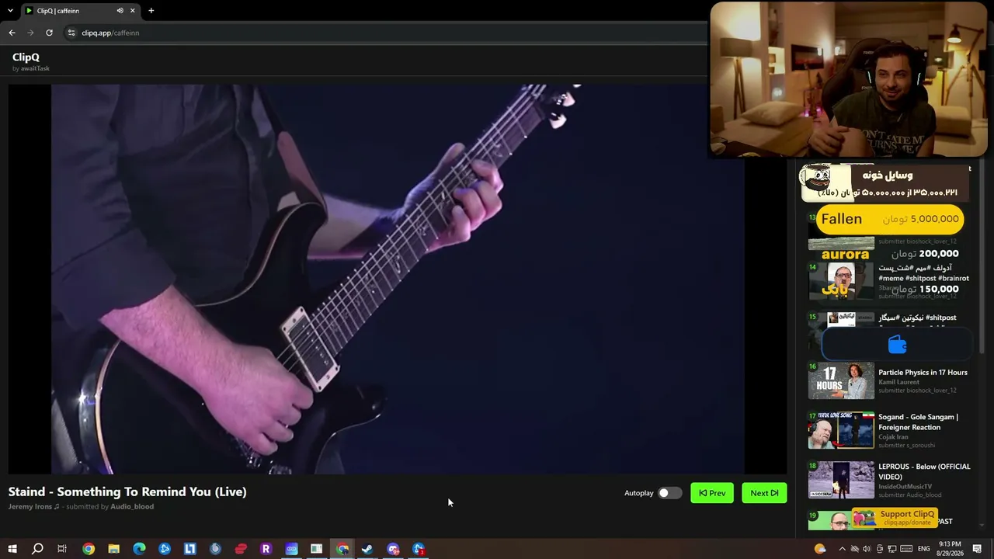Click the blue wallet icon overlay
Viewport: 994px width, 559px height.
[x=897, y=345]
